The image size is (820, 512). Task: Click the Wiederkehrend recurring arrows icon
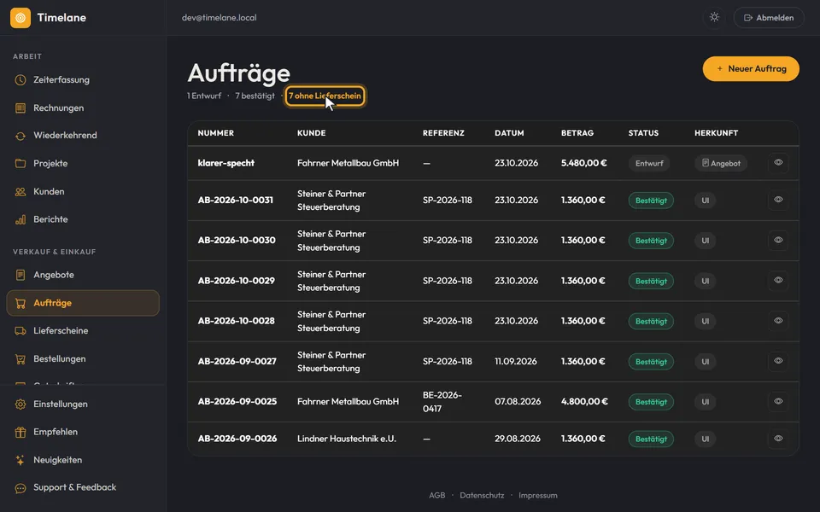tap(20, 136)
